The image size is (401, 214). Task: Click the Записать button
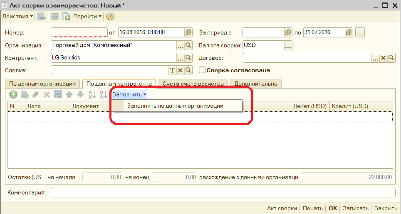[356, 208]
